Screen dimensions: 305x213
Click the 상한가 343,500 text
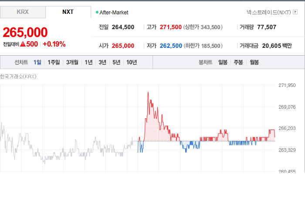pos(203,27)
